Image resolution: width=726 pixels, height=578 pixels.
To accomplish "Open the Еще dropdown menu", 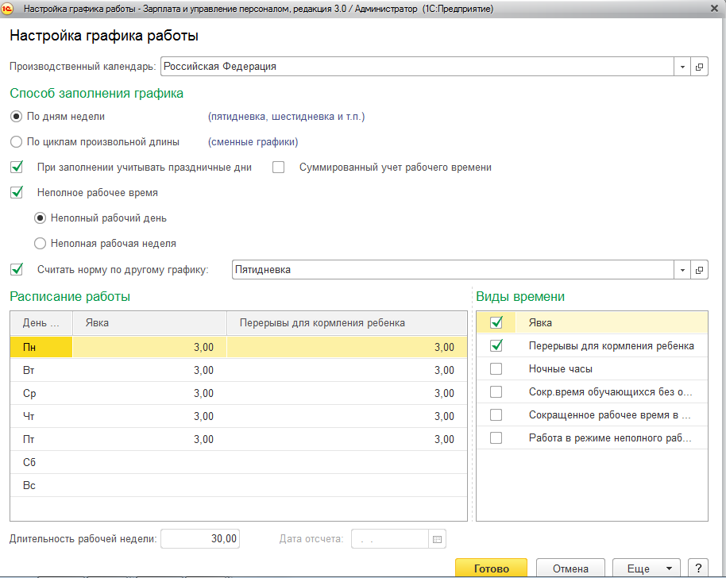I will point(646,568).
